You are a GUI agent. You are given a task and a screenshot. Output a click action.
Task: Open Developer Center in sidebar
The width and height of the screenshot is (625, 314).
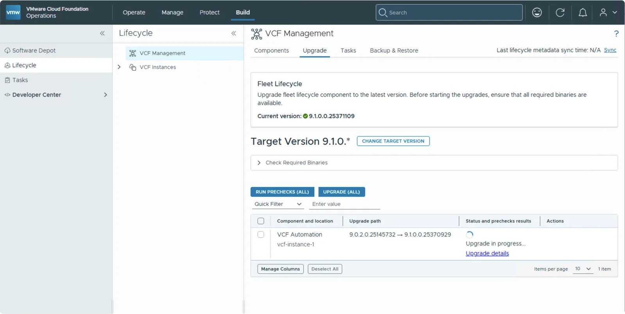click(56, 95)
